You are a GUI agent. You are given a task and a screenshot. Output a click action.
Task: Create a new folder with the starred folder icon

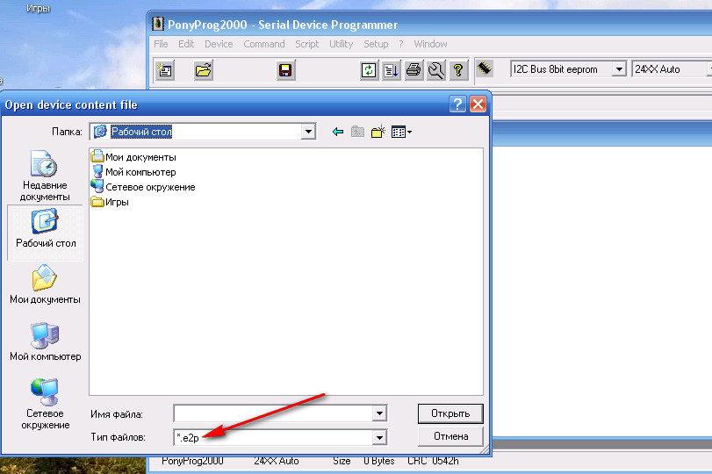click(378, 133)
